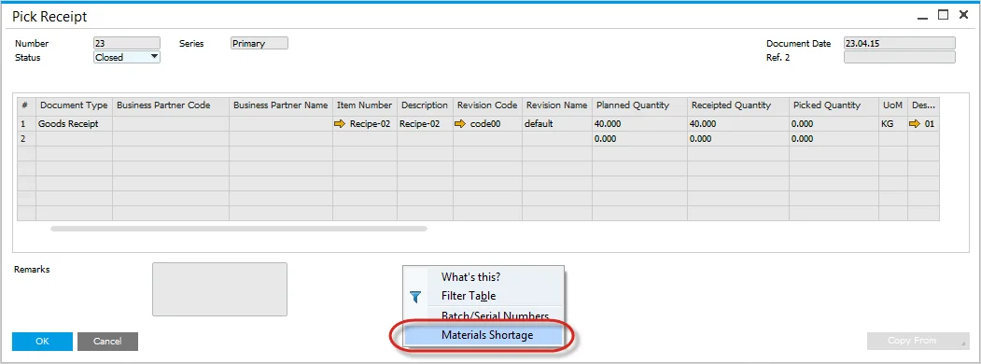Select Filter Table in context menu
The width and height of the screenshot is (981, 364).
pos(469,296)
